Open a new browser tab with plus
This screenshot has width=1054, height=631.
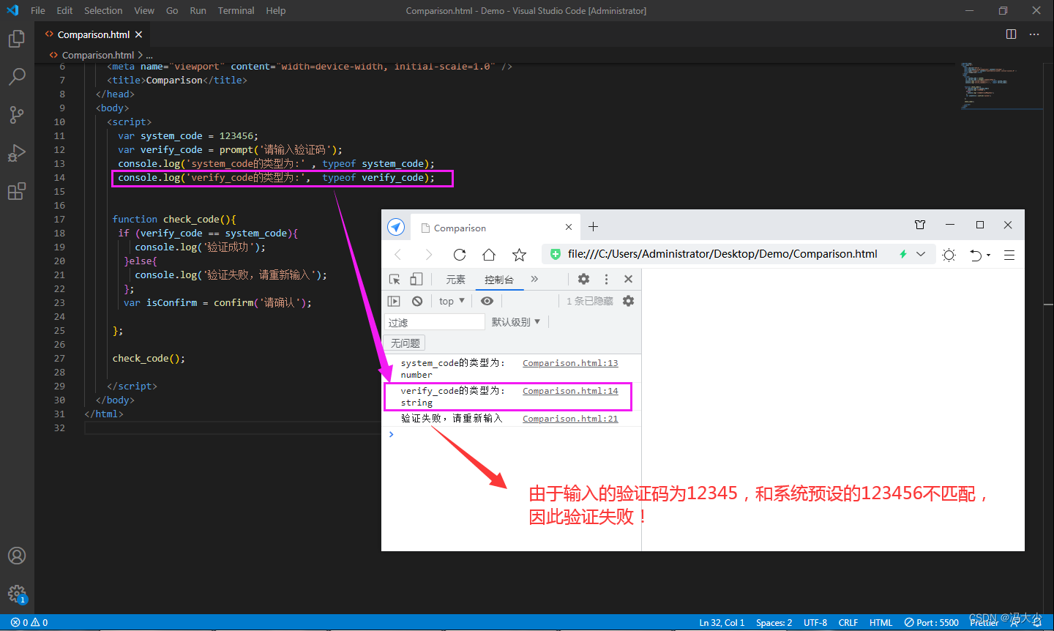click(593, 227)
